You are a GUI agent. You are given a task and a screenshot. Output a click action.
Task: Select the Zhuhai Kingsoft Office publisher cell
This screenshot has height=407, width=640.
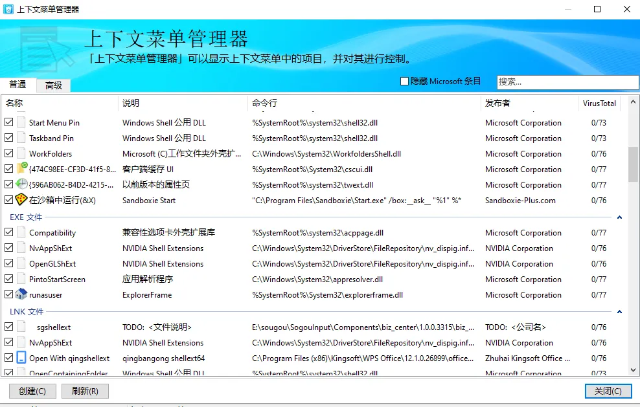tap(527, 358)
